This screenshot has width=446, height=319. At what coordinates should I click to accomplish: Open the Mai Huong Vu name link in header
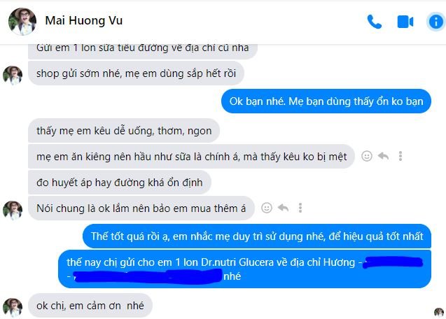[83, 20]
